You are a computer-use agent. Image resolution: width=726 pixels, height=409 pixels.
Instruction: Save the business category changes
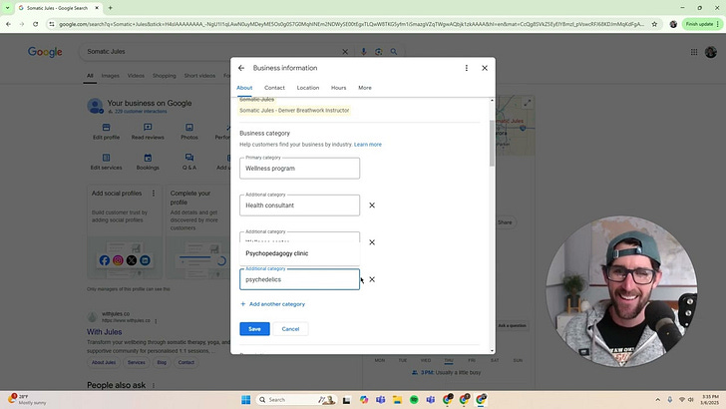(x=254, y=329)
